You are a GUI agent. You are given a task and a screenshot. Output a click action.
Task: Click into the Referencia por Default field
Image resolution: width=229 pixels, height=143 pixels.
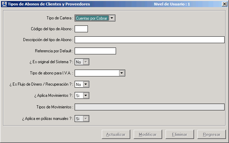coord(95,51)
